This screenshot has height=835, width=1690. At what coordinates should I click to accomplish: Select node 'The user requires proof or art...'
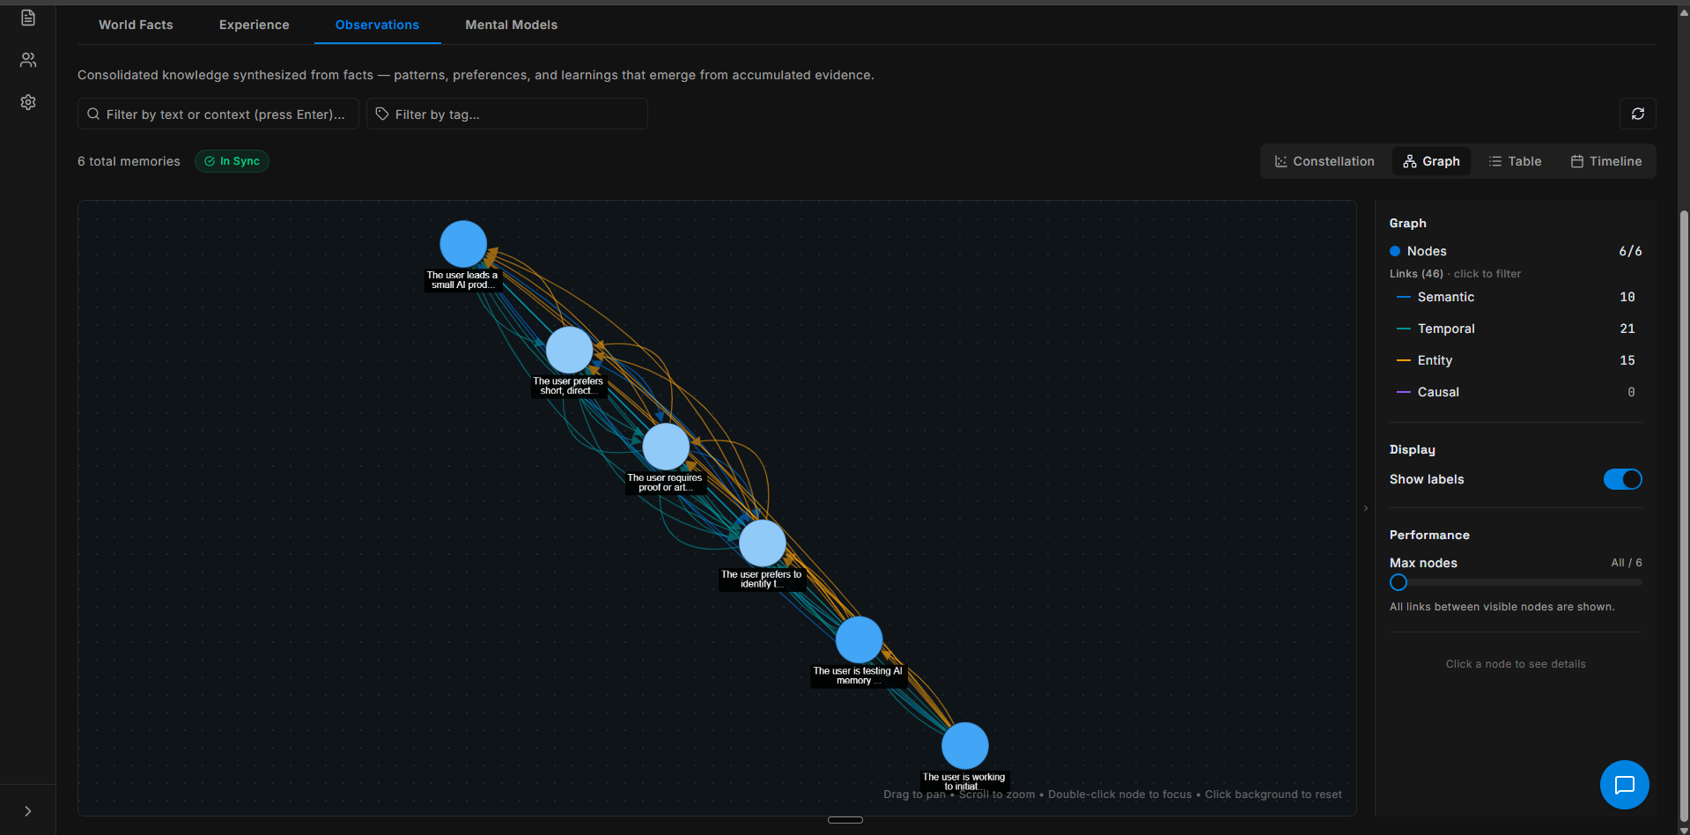tap(666, 447)
